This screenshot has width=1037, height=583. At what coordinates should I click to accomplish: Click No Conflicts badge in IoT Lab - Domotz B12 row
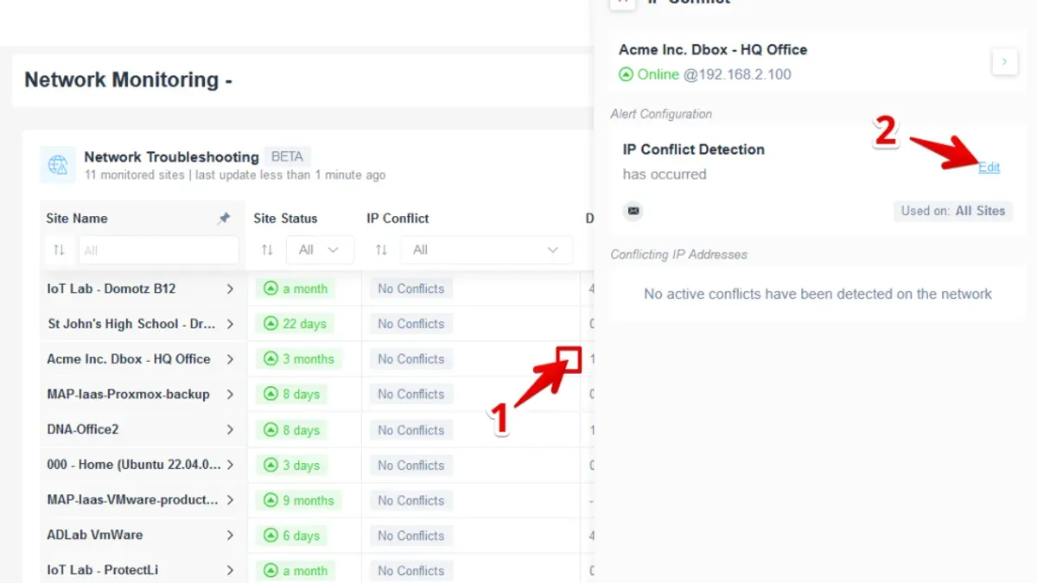[x=411, y=288]
